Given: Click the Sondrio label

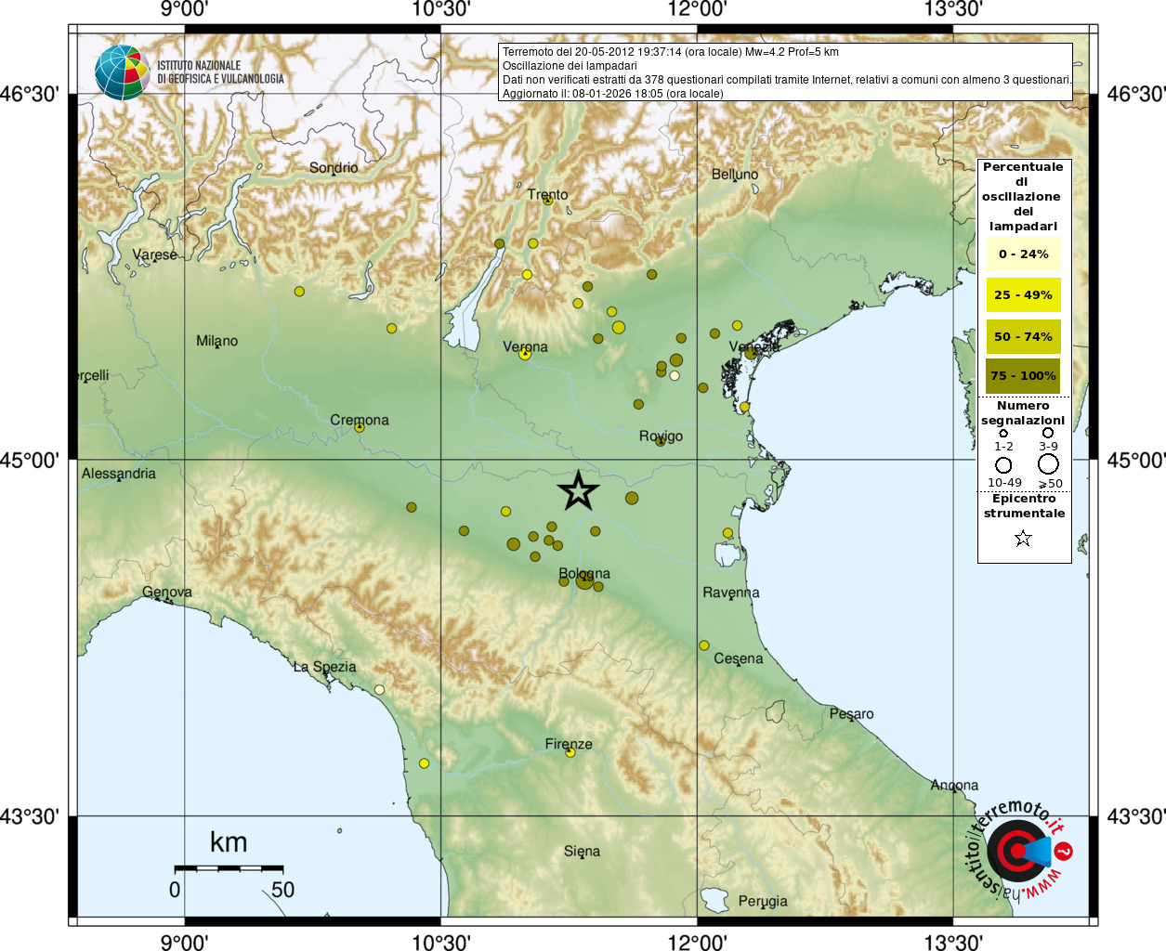Looking at the screenshot, I should (x=334, y=167).
